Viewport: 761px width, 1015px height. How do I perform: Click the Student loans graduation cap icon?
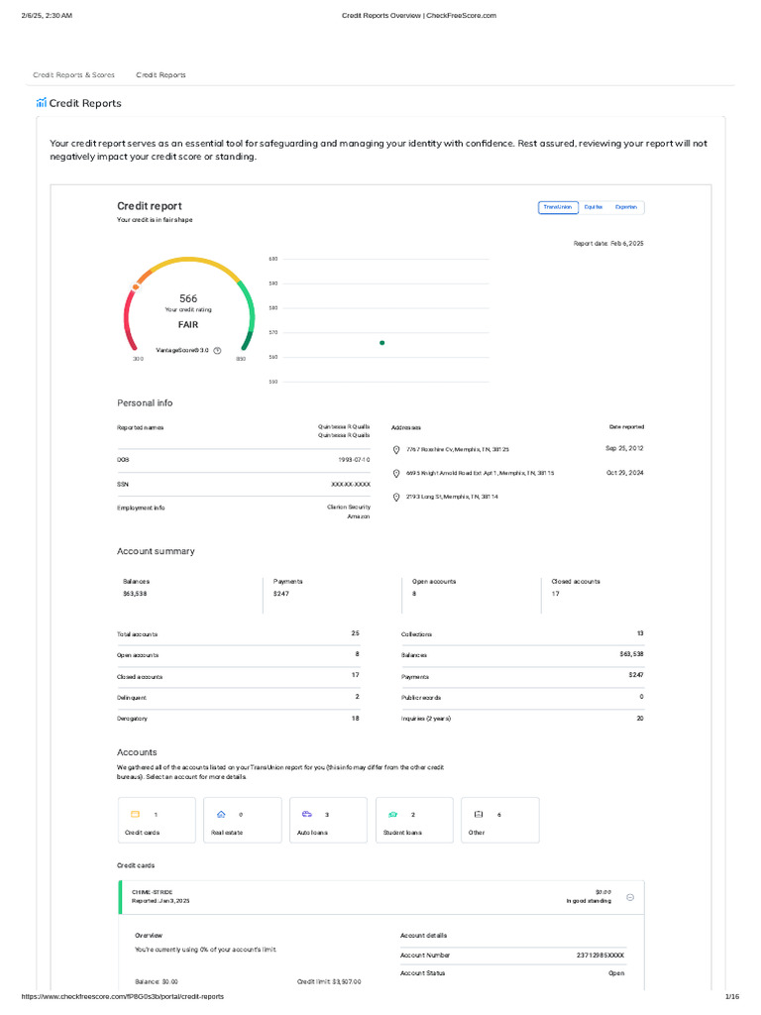(x=392, y=815)
